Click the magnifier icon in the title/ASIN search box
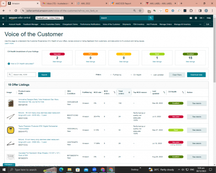 pyautogui.click(x=10, y=74)
